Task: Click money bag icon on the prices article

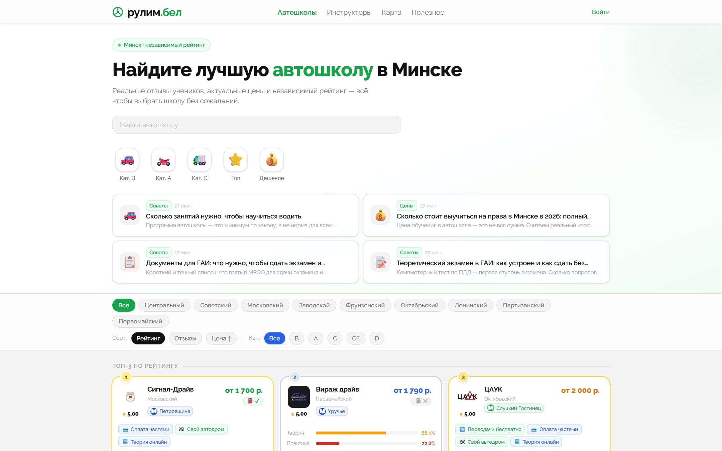Action: pyautogui.click(x=380, y=215)
